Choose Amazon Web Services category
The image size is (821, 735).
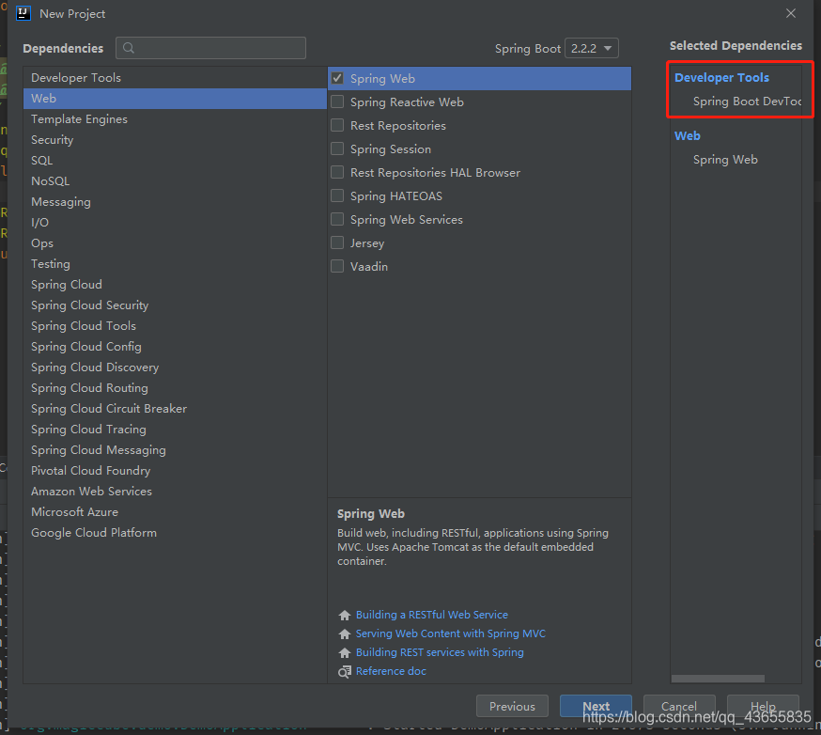tap(175, 492)
